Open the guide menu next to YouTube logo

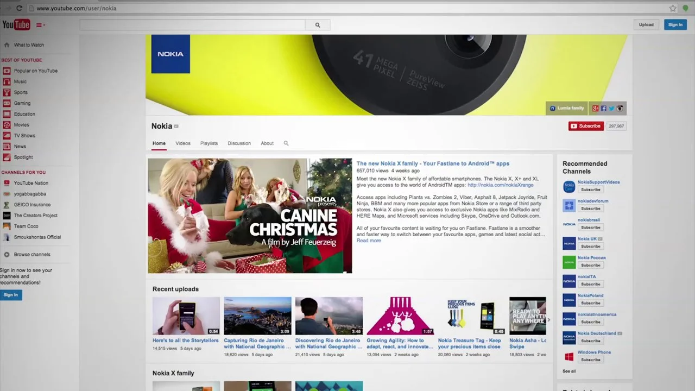point(41,25)
